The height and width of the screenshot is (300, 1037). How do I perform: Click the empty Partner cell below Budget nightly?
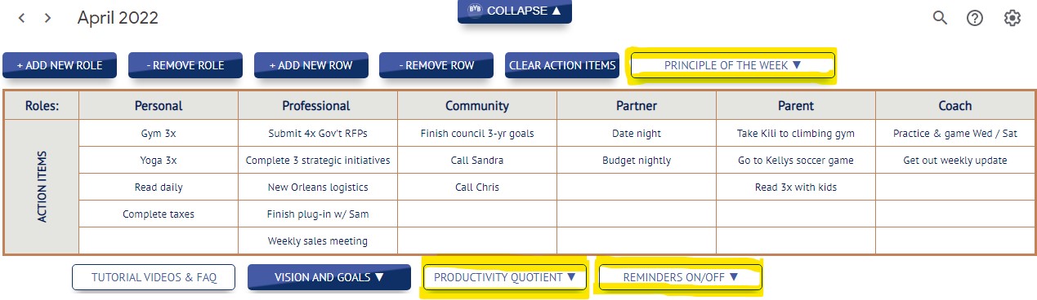pos(636,187)
